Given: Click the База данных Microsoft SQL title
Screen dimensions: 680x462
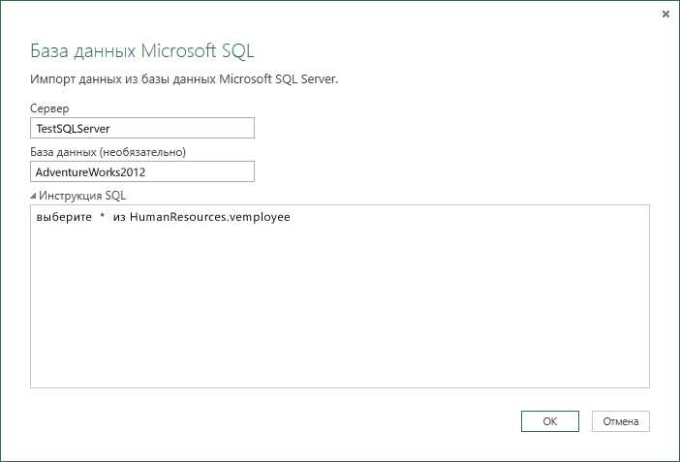Looking at the screenshot, I should (141, 50).
